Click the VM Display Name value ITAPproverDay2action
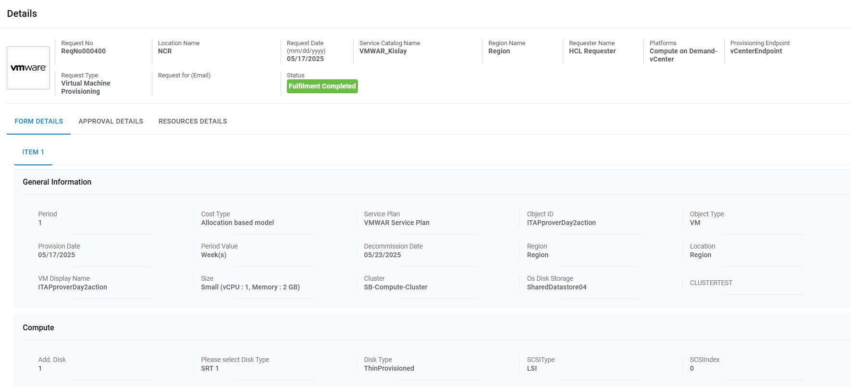851x387 pixels. pyautogui.click(x=73, y=287)
